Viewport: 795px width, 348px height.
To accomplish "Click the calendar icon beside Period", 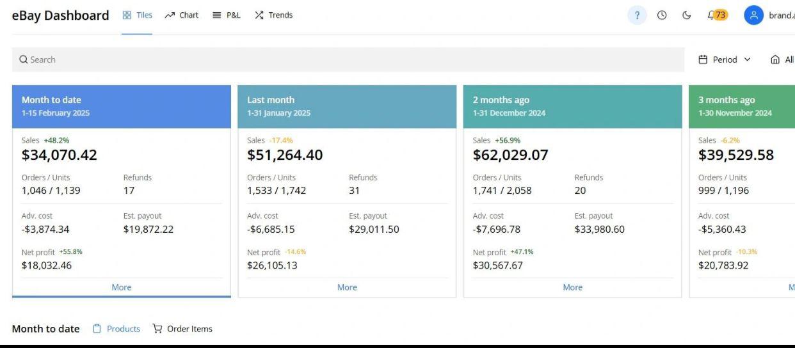I will point(702,59).
